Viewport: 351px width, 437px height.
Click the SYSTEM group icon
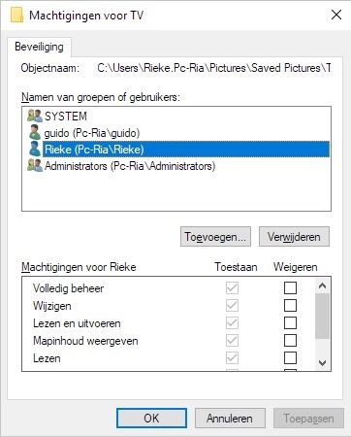pyautogui.click(x=35, y=116)
